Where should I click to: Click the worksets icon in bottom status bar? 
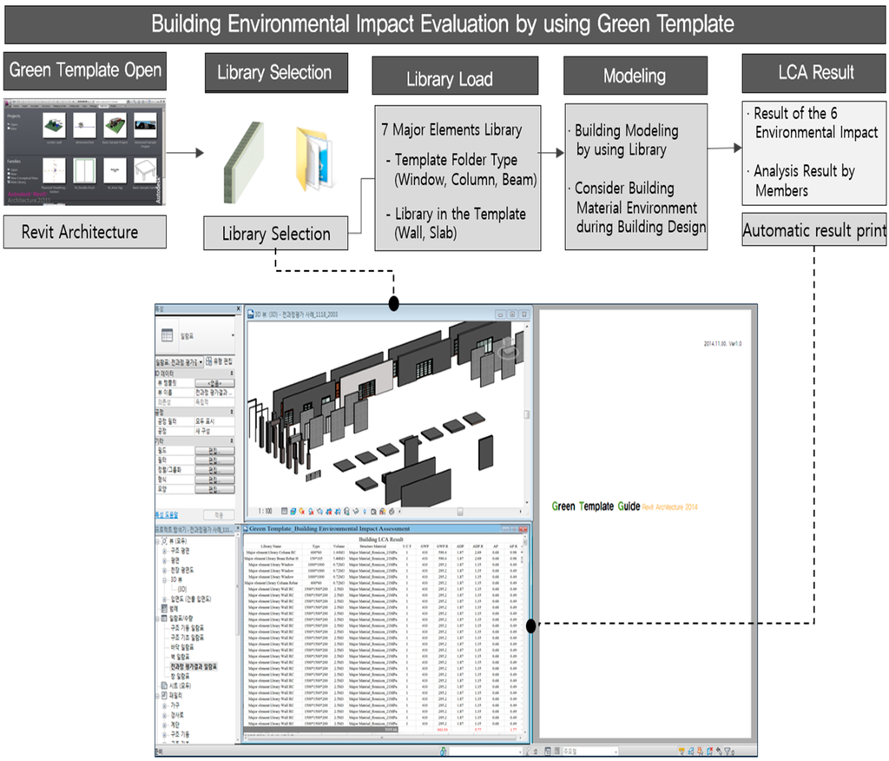[x=443, y=751]
